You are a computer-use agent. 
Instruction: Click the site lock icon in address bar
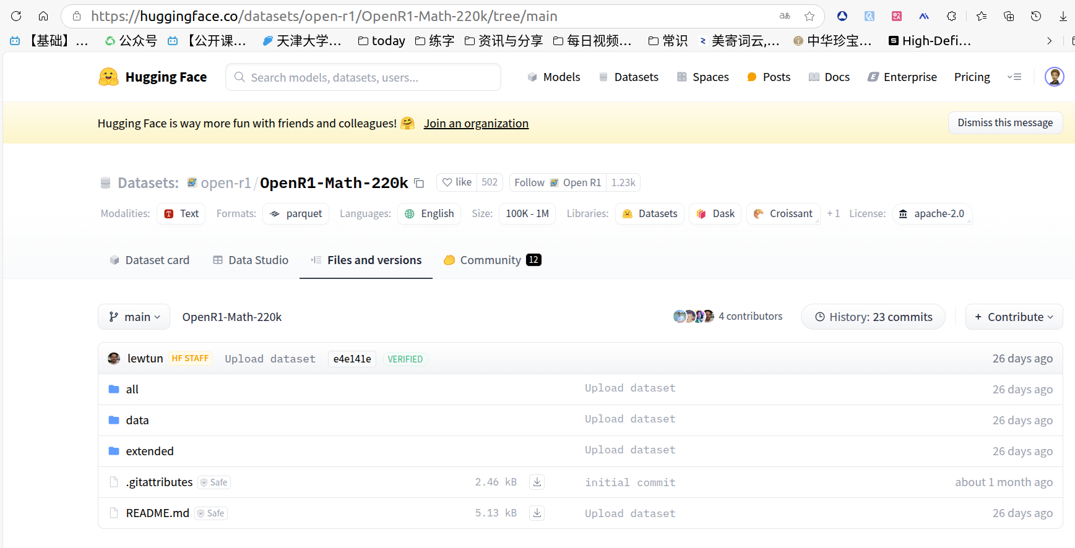click(77, 16)
